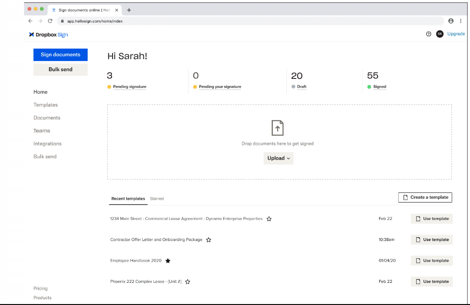Star the Phoenix 222 Complex Lease template
The height and width of the screenshot is (305, 470).
click(x=187, y=281)
